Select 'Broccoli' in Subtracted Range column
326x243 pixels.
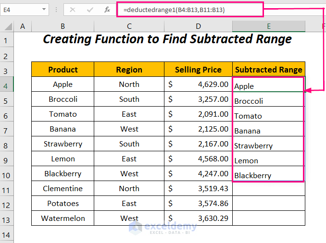click(x=269, y=99)
